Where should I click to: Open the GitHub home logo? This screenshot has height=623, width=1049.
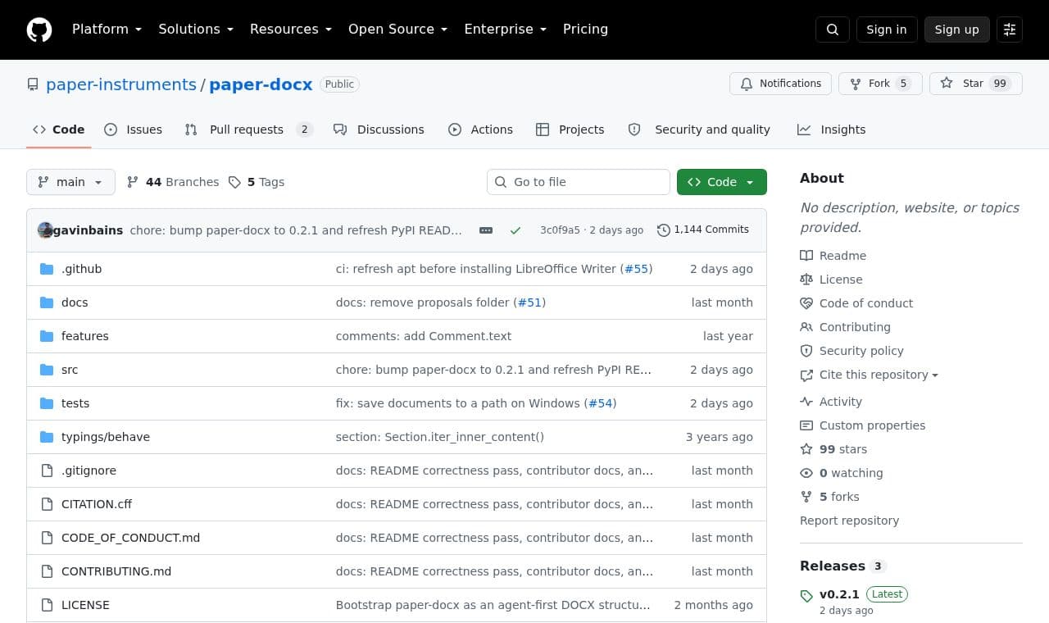click(39, 30)
